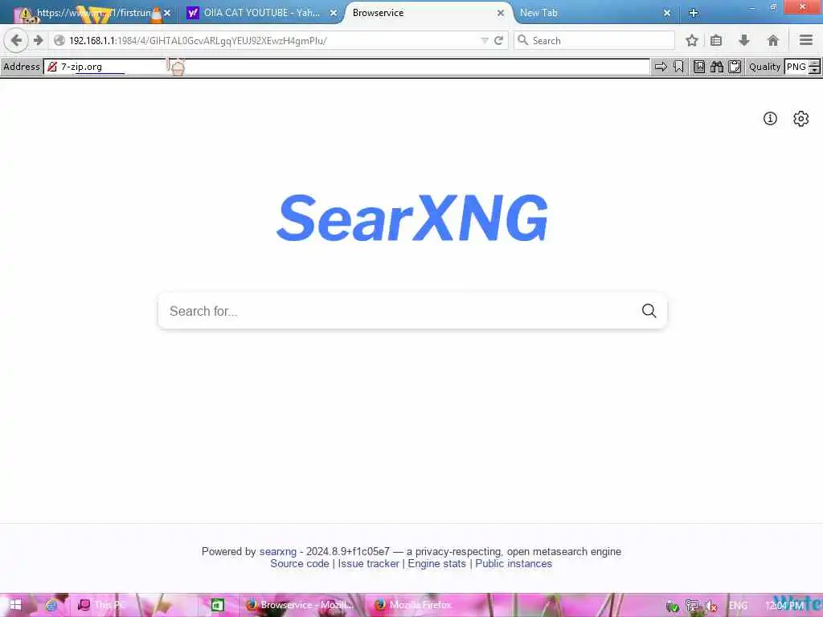Image resolution: width=823 pixels, height=617 pixels.
Task: Close the Browservice tab
Action: [x=501, y=13]
